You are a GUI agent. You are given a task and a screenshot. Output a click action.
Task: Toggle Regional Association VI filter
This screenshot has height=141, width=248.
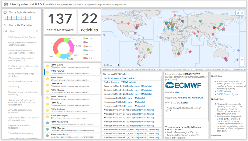click(x=28, y=17)
